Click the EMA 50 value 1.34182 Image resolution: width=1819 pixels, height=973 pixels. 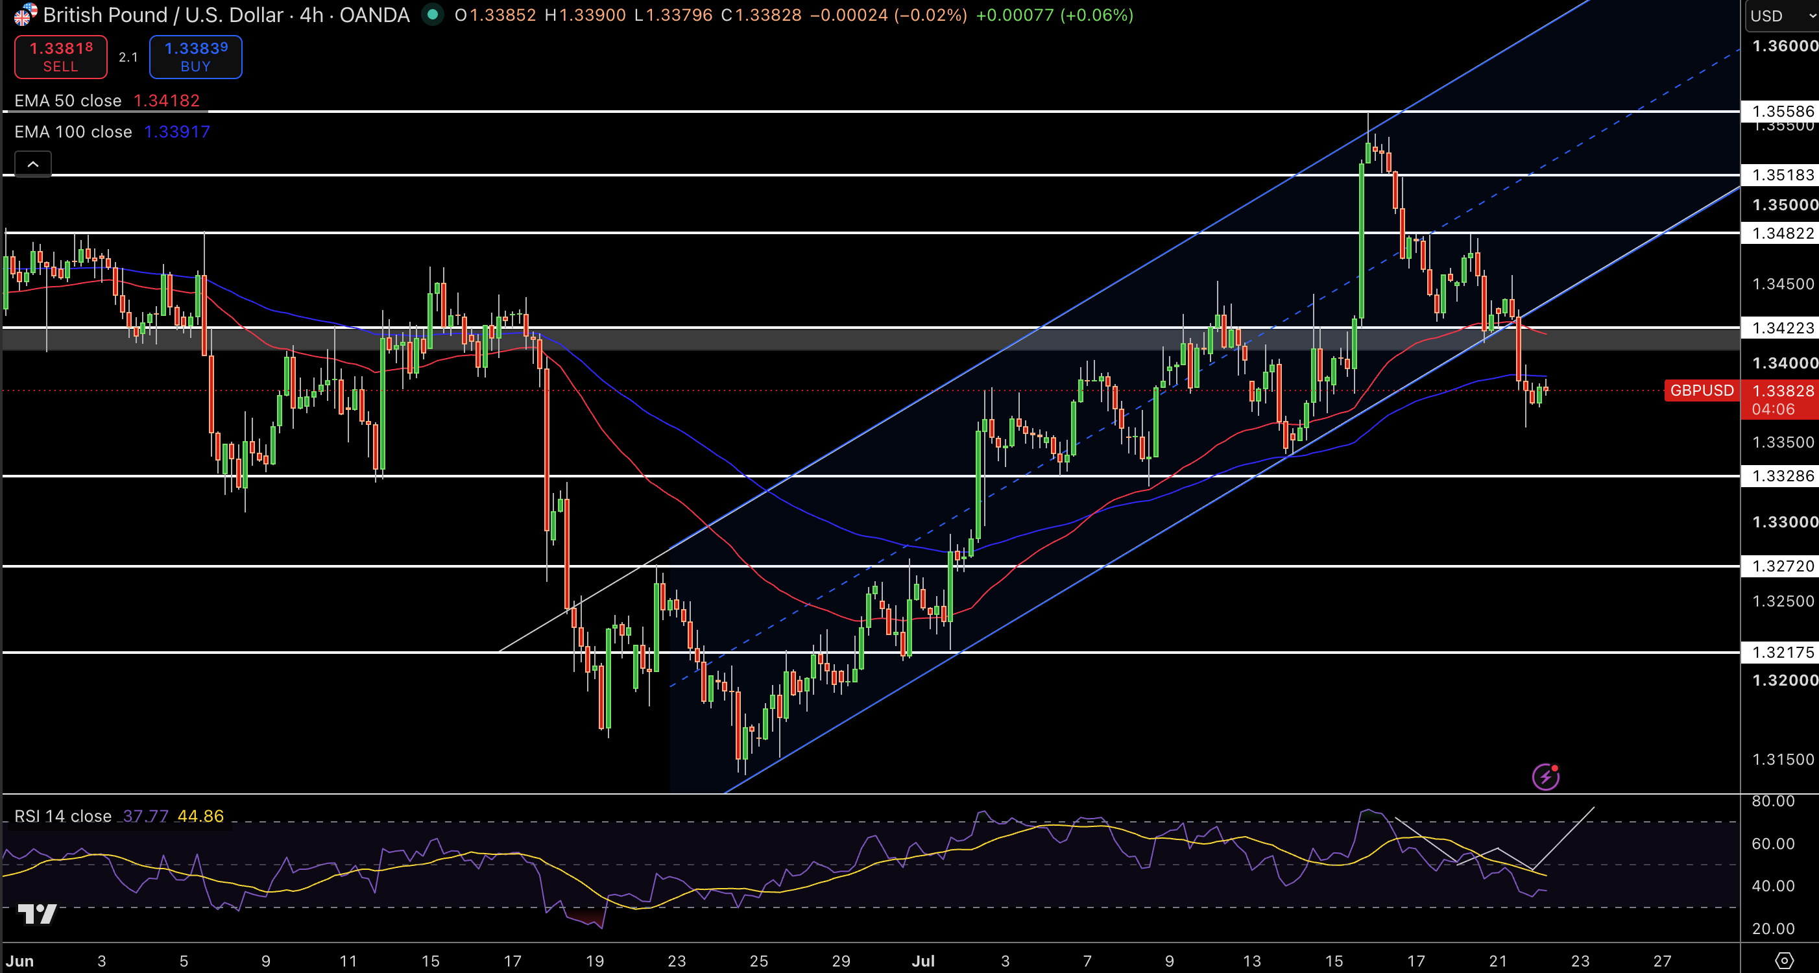click(x=167, y=101)
